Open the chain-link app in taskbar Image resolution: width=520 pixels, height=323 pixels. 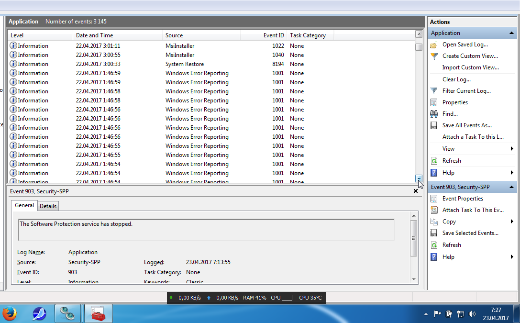click(68, 313)
